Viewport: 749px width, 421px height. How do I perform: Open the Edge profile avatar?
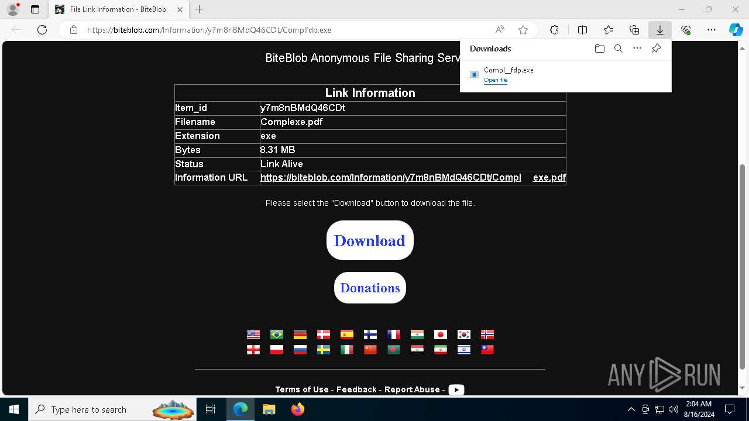[13, 9]
